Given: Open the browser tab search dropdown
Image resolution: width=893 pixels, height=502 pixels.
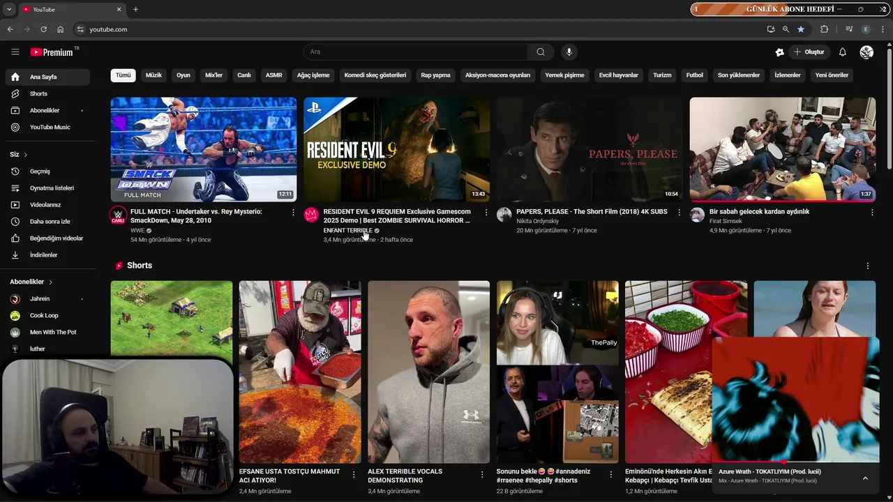Looking at the screenshot, I should click(9, 9).
